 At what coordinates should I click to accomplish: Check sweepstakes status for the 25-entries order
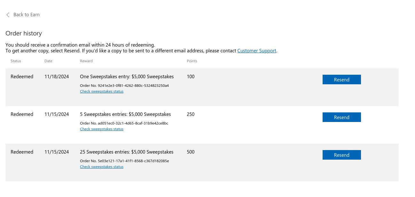point(101,167)
